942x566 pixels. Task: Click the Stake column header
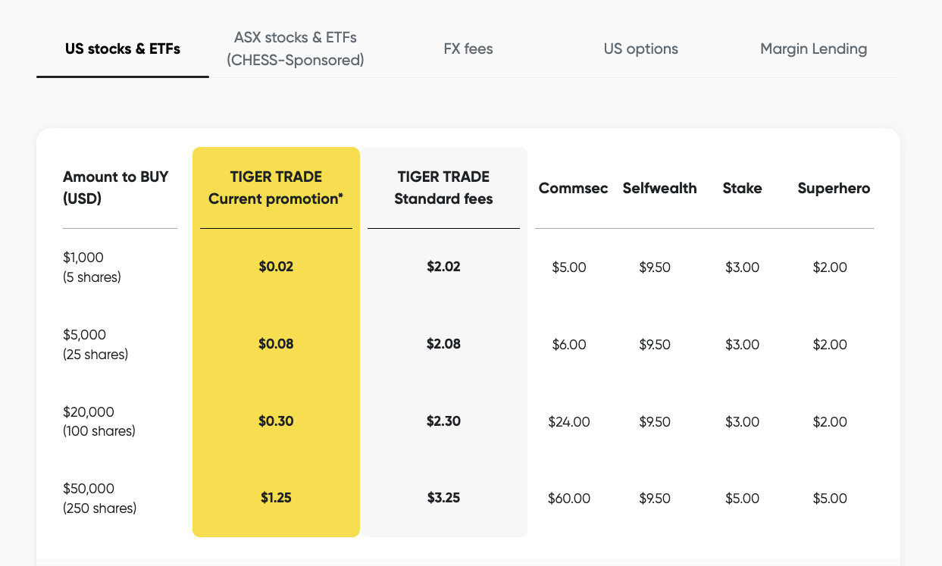[x=742, y=189]
